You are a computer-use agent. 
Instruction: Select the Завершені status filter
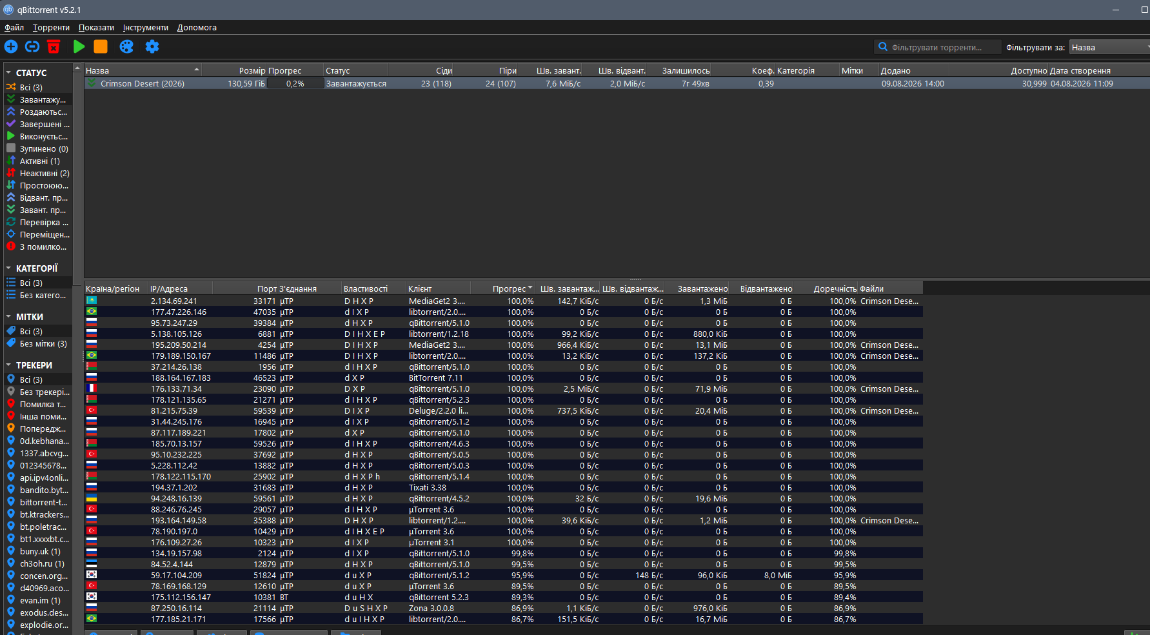click(x=37, y=124)
